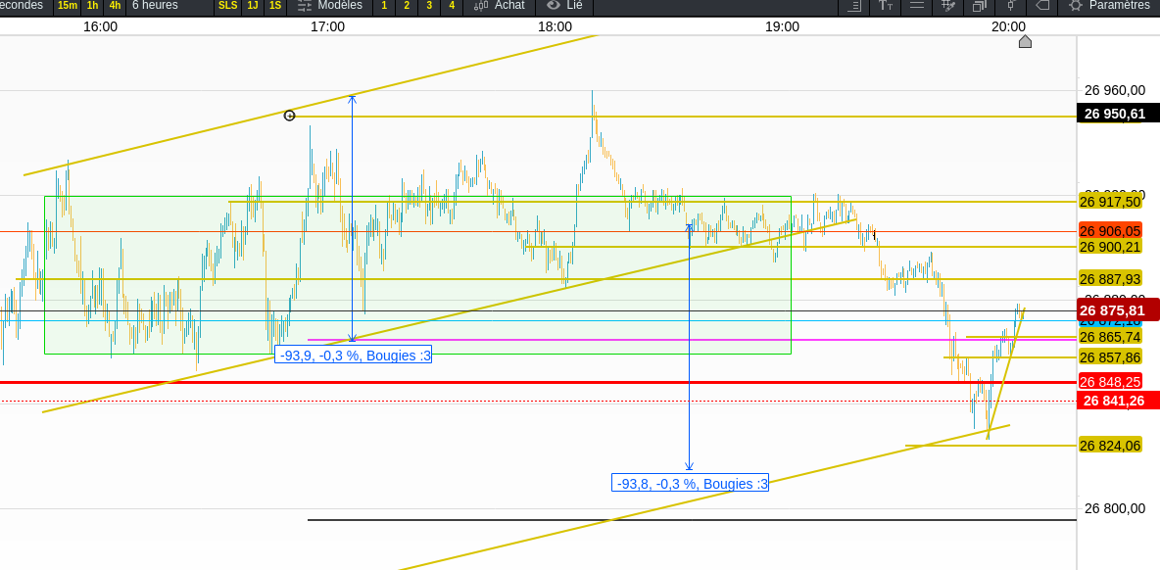
Task: Toggle the SLS timeframe button
Action: tap(228, 6)
